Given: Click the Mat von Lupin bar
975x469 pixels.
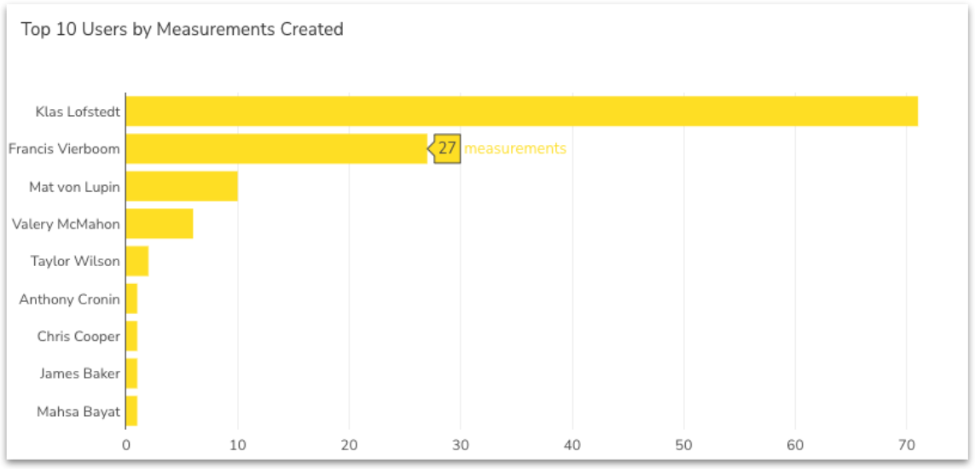Looking at the screenshot, I should (182, 187).
